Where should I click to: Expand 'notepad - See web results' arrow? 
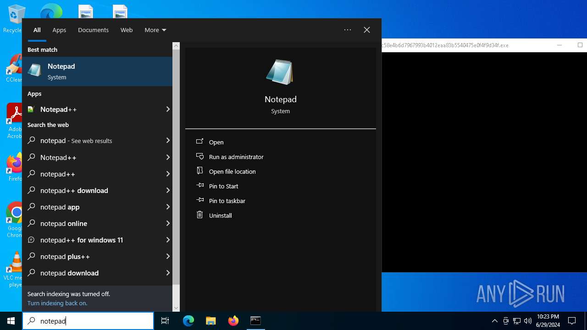pos(168,140)
